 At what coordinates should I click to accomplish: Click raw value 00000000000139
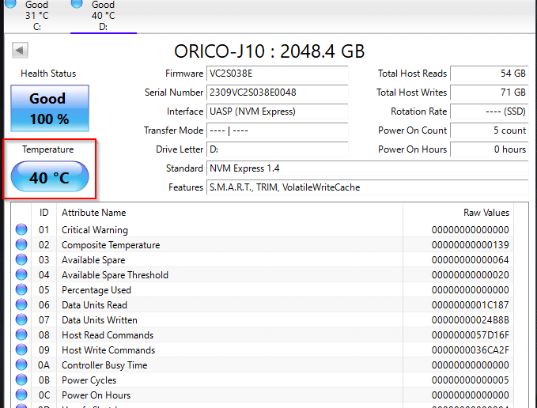pos(471,245)
